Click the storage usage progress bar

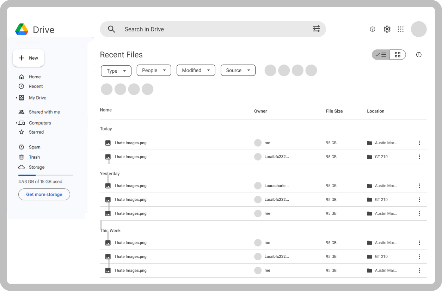tap(46, 175)
